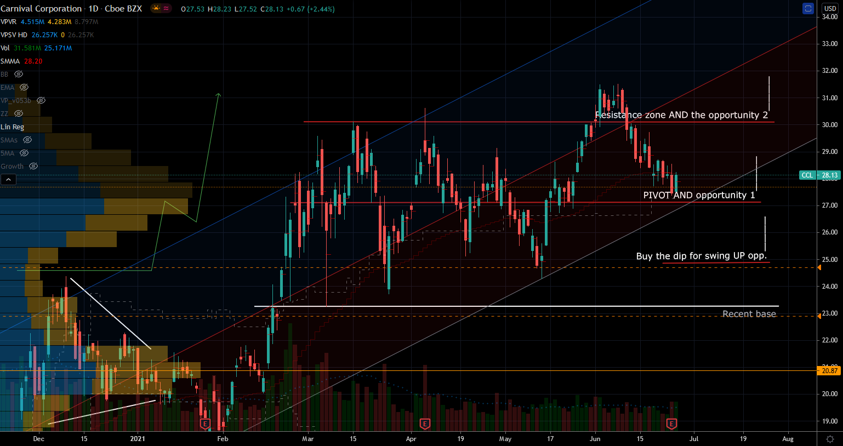
Task: Toggle visibility of the ZZ indicator
Action: point(19,113)
